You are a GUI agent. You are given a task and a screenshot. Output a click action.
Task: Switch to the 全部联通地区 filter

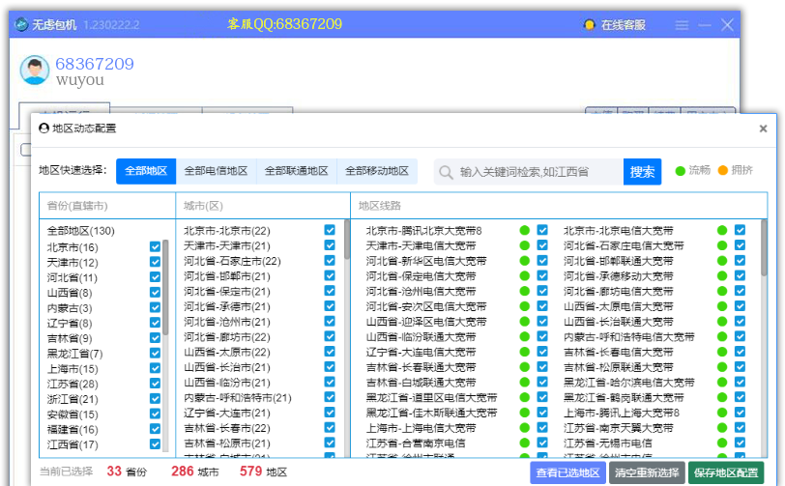(297, 171)
